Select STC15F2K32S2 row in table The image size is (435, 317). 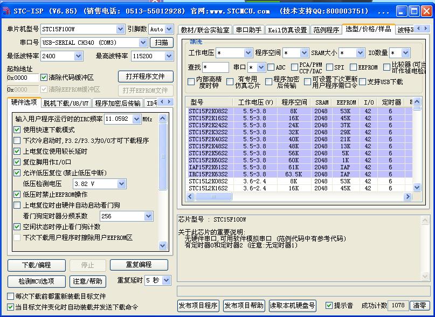point(299,132)
